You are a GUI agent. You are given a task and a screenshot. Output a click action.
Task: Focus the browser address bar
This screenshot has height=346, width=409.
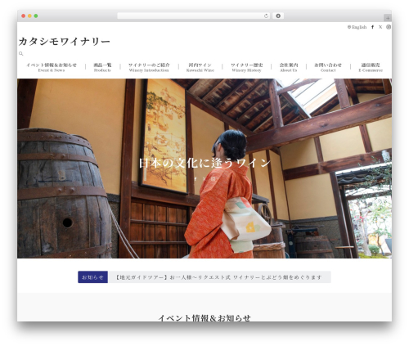[191, 16]
